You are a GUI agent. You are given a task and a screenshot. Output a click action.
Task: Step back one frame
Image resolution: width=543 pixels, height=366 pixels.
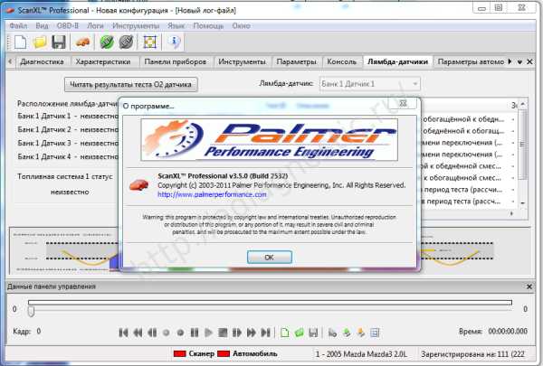[x=152, y=333]
